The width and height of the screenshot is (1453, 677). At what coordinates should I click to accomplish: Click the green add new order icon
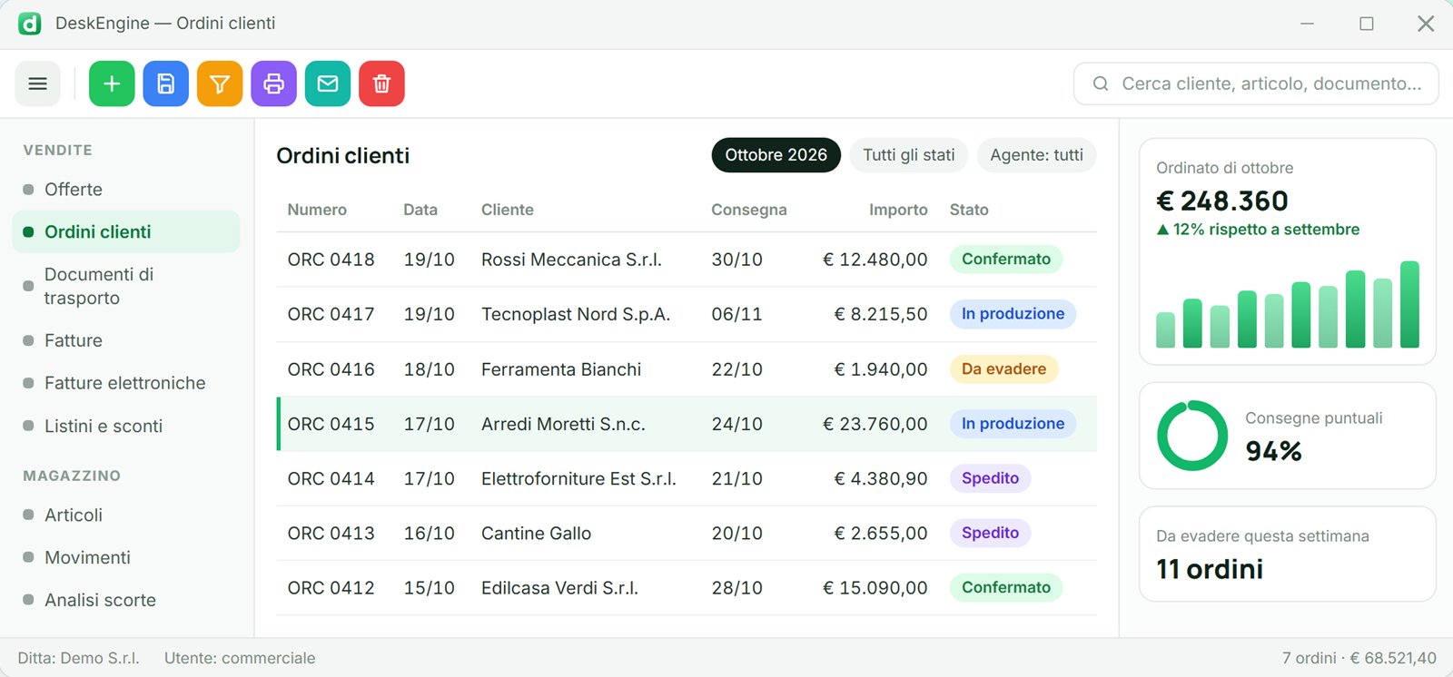tap(112, 83)
